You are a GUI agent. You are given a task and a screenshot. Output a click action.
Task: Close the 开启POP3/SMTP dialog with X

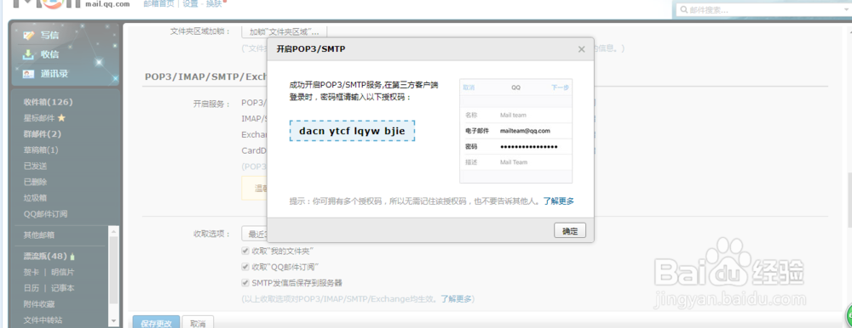[581, 49]
